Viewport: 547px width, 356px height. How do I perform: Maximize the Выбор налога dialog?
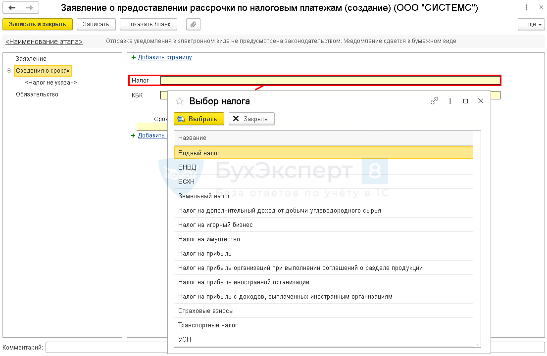tap(465, 101)
